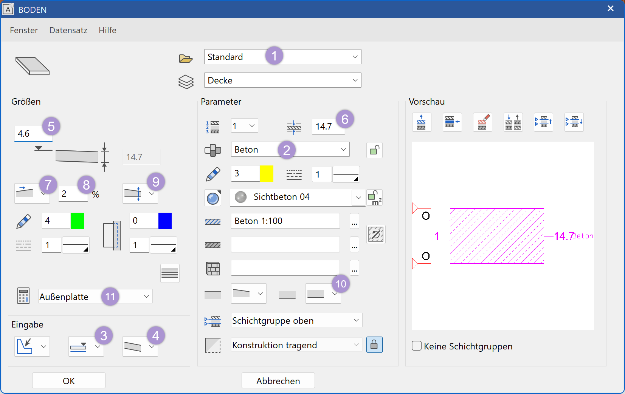Click the Abbrechen button
This screenshot has width=625, height=394.
[x=278, y=381]
